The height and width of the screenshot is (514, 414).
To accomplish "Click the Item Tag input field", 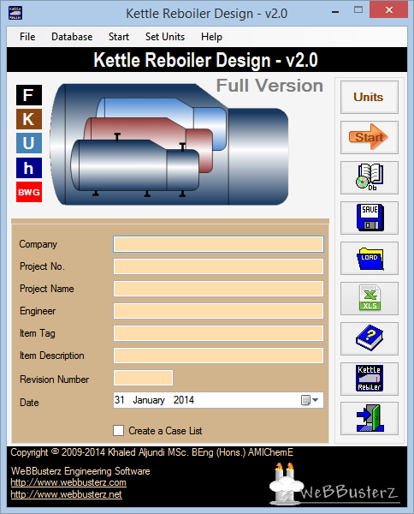I will (x=218, y=333).
